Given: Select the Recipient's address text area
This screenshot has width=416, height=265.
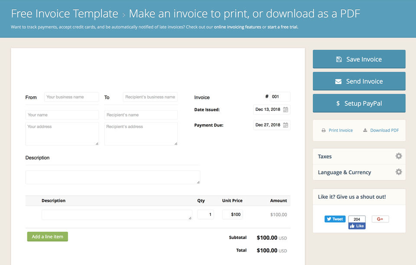Looking at the screenshot, I should point(141,134).
